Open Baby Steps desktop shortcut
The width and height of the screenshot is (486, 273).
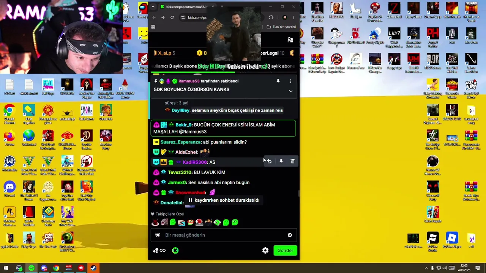tap(28, 240)
